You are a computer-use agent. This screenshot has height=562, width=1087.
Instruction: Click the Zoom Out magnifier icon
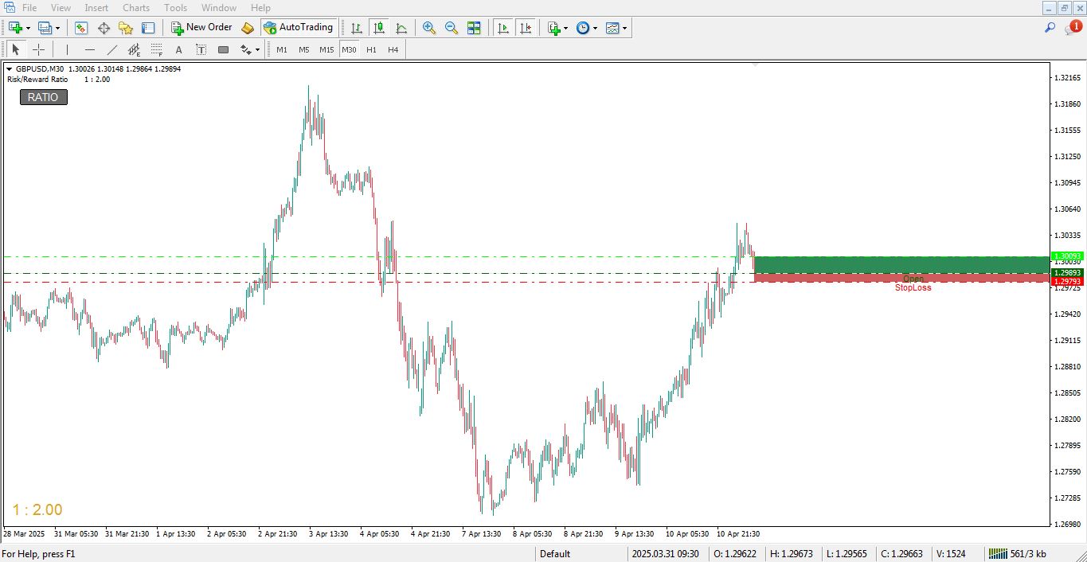452,28
